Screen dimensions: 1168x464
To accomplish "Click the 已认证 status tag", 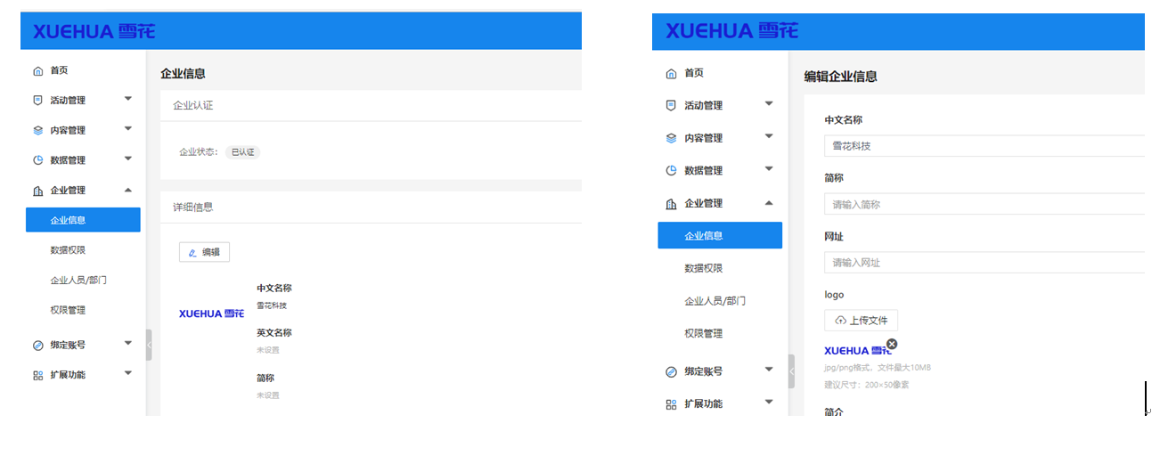I will pos(242,152).
